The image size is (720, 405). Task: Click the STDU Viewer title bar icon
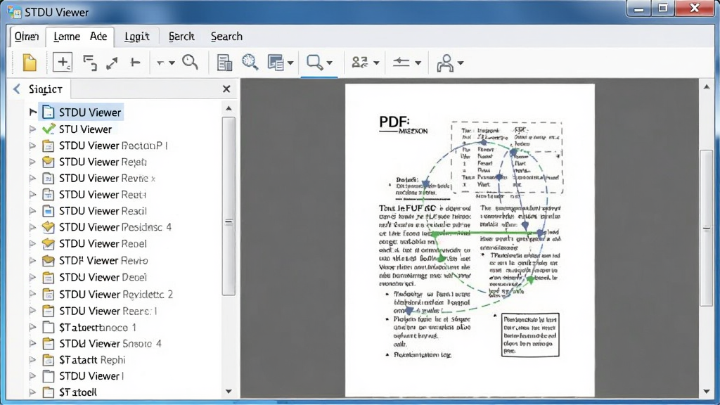14,12
